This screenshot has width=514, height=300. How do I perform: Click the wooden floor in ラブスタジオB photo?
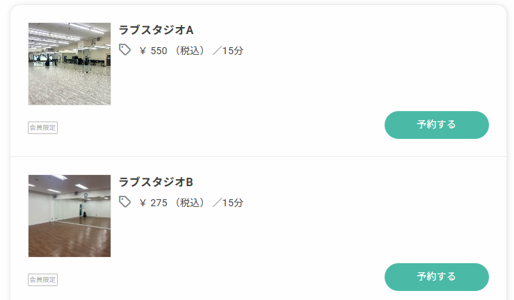coord(70,239)
